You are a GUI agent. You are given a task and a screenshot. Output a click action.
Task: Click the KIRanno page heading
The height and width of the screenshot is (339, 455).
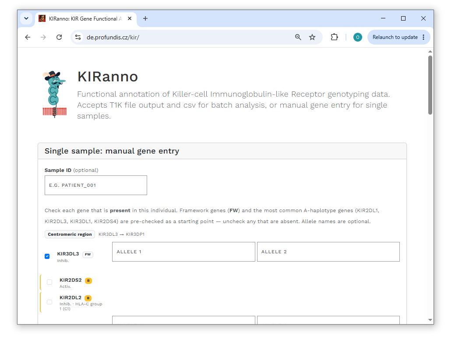(108, 77)
